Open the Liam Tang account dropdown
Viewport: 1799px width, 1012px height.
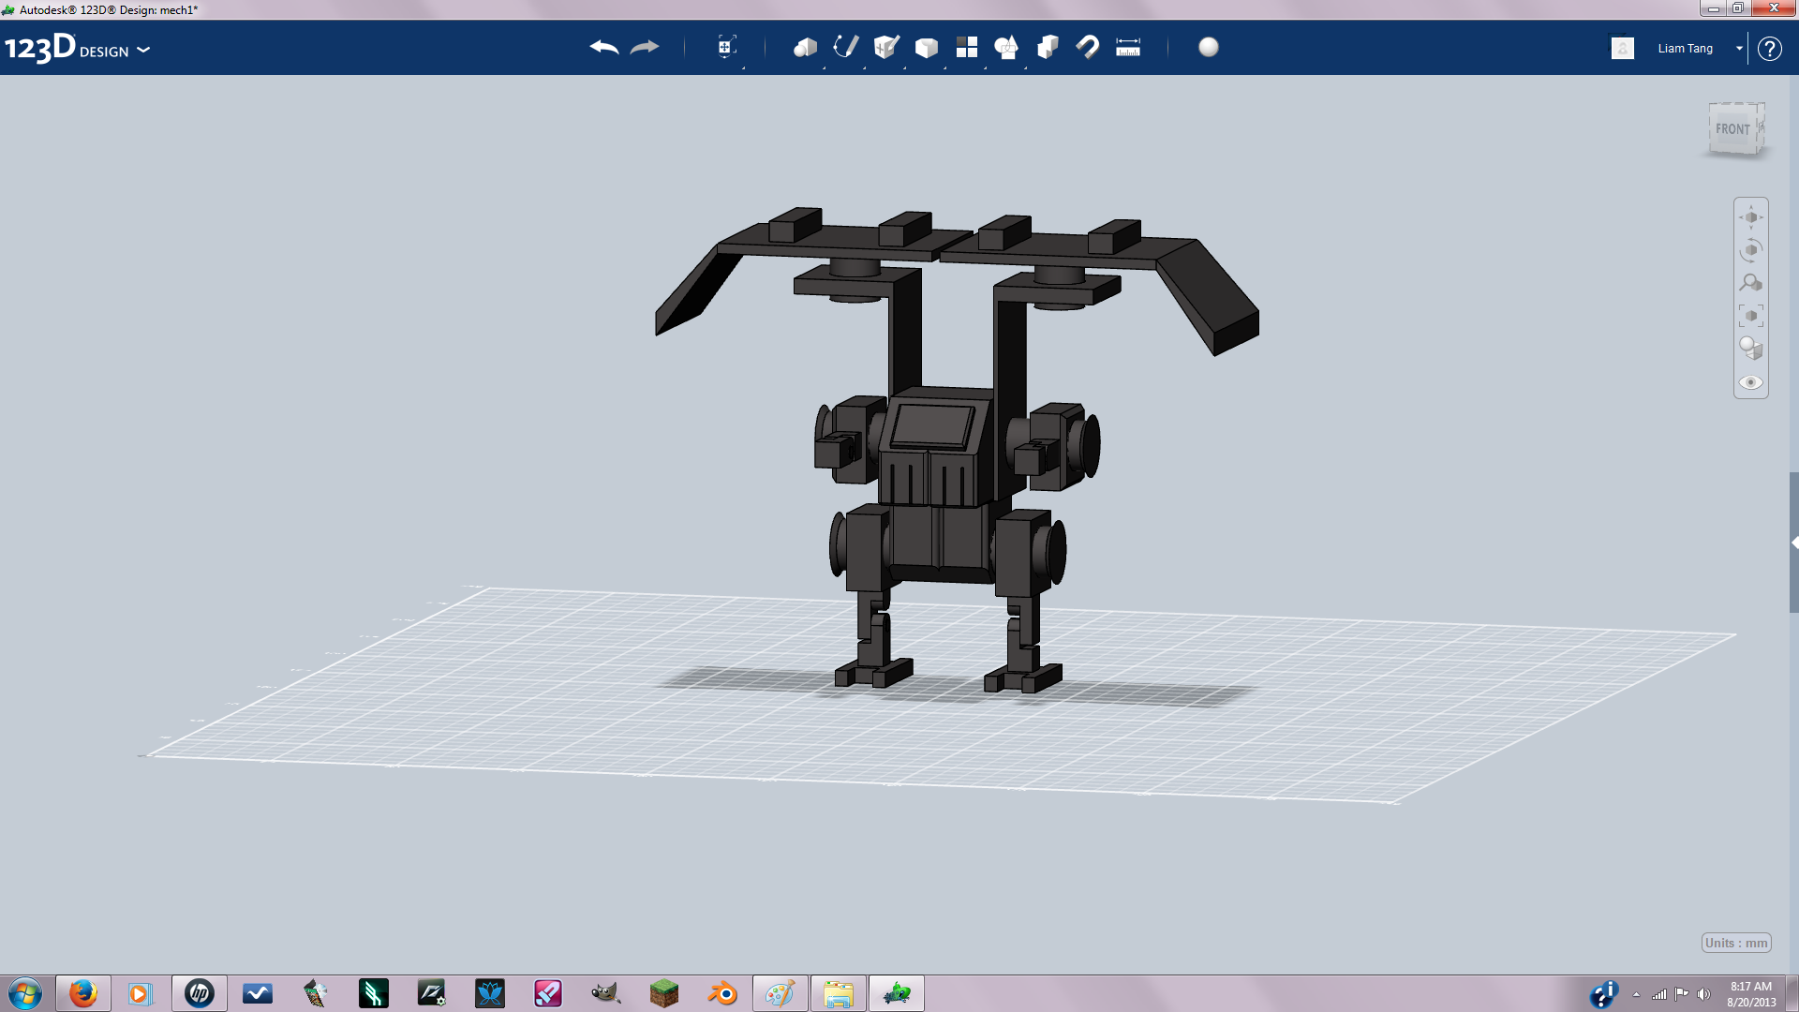coord(1739,48)
